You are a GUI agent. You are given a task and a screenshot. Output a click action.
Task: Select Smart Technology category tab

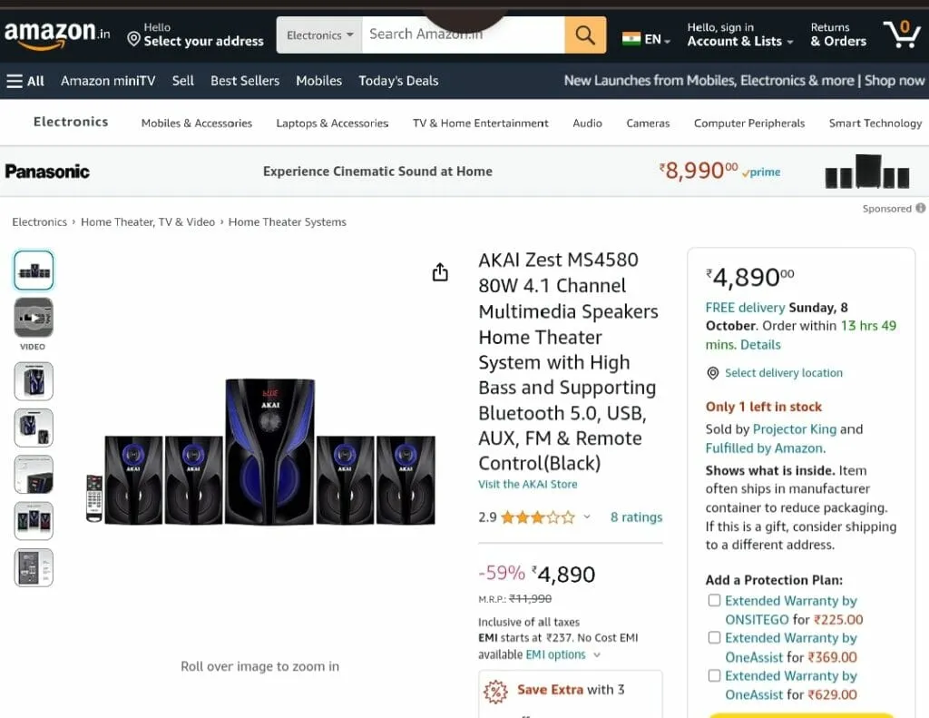(x=875, y=123)
